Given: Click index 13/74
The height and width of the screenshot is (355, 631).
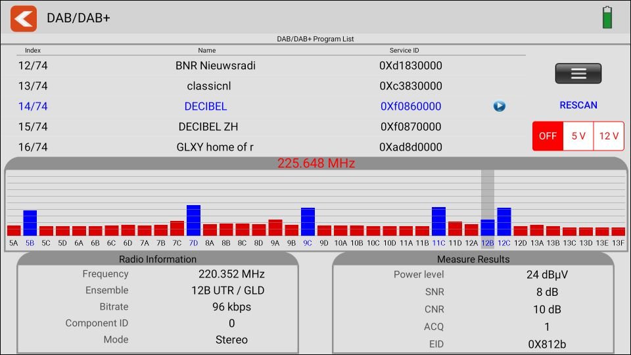Looking at the screenshot, I should [x=33, y=86].
